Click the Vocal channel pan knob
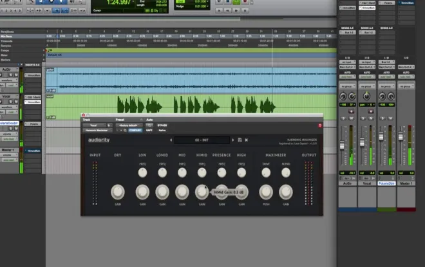 367,96
